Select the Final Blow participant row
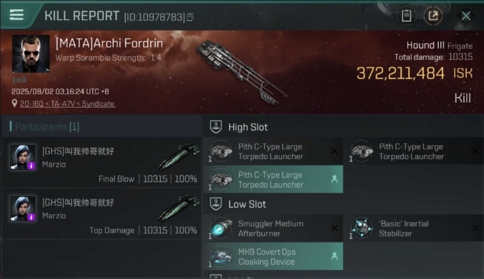 click(x=102, y=162)
